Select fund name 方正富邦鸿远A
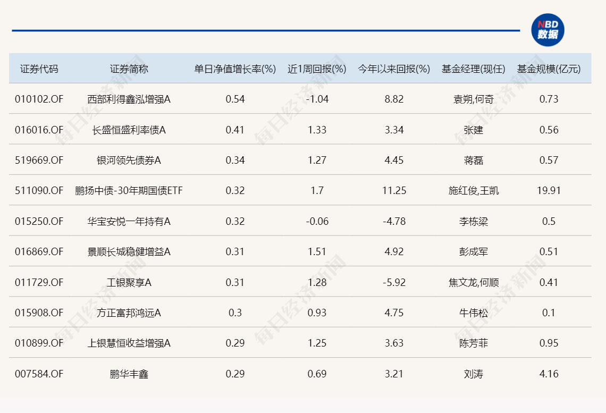 [129, 313]
